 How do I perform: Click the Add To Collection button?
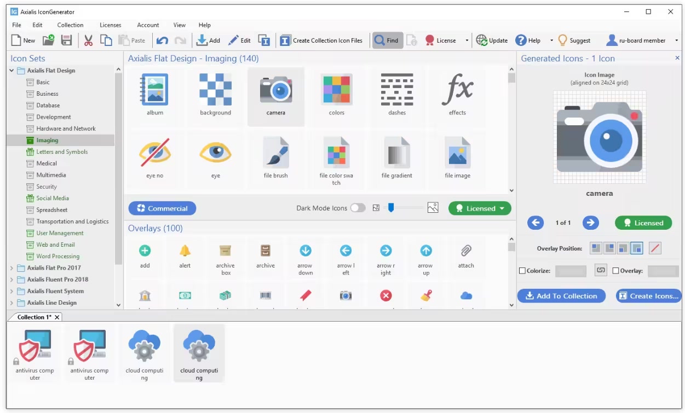coord(561,296)
